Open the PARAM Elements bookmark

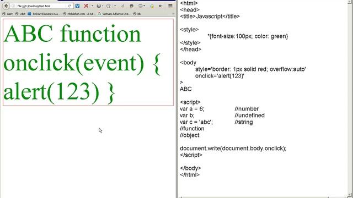tap(44, 14)
